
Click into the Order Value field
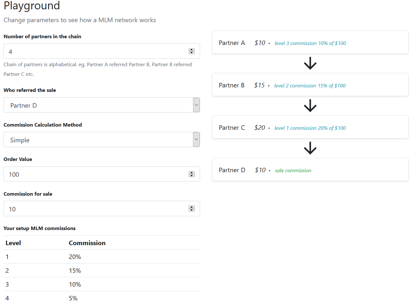point(96,174)
